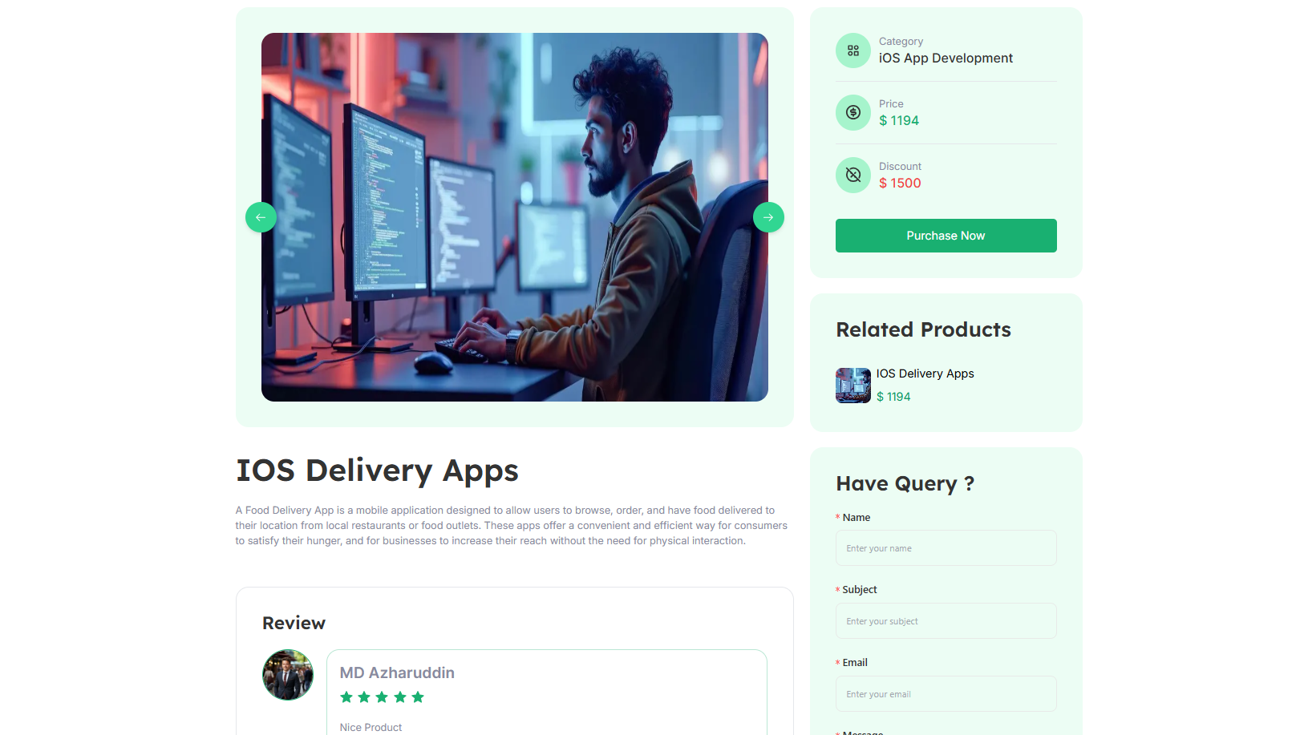Click the previous image arrow on carousel
The image size is (1300, 735).
[261, 217]
